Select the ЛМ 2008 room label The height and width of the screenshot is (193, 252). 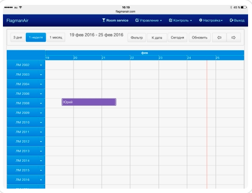(23, 103)
